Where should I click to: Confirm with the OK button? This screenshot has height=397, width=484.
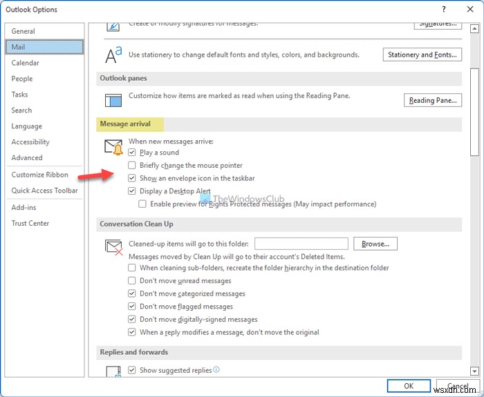pos(409,386)
